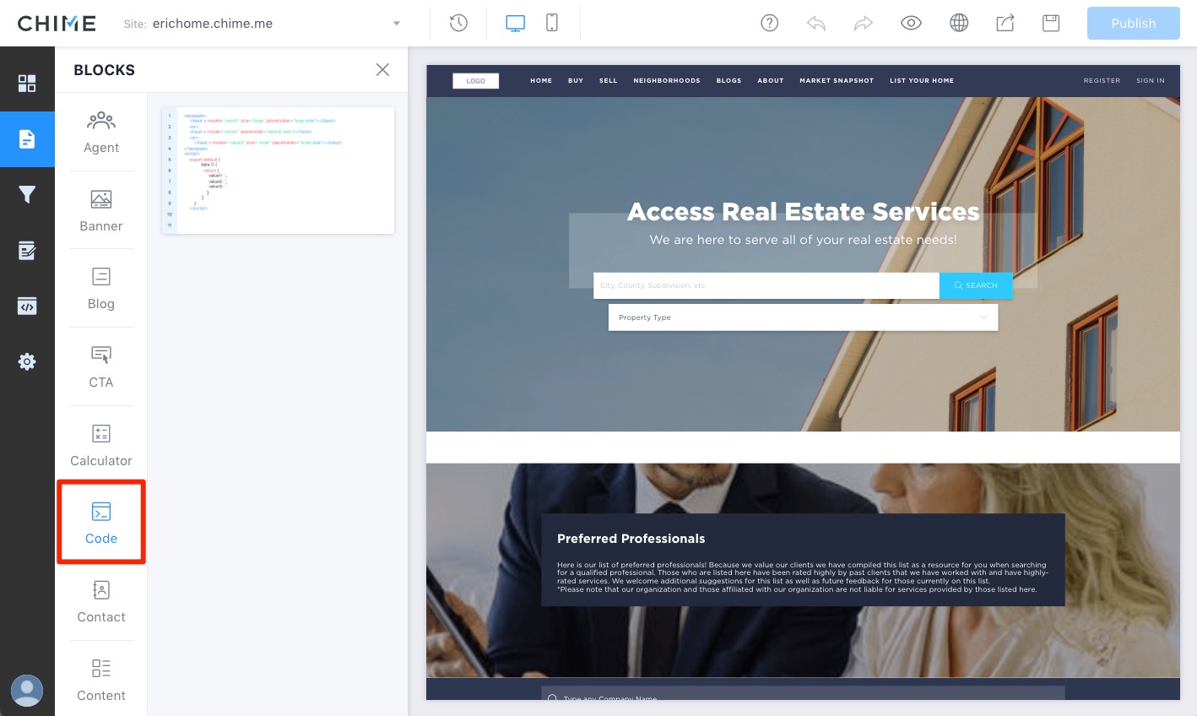Select the Preferred Professionals heading
1197x716 pixels.
(x=631, y=539)
